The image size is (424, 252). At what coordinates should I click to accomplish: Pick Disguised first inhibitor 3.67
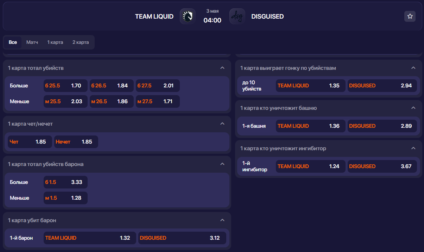[382, 166]
